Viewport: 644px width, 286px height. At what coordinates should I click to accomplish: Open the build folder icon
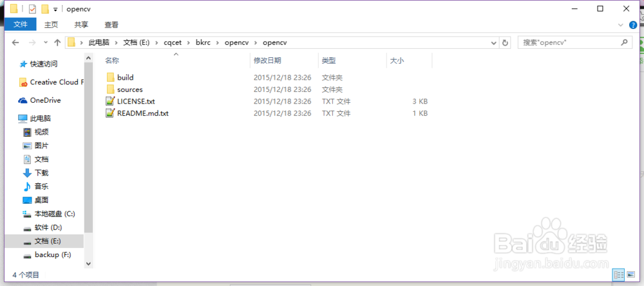(110, 77)
